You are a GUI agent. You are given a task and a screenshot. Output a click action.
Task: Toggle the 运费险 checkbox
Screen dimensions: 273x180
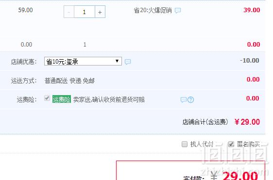point(47,98)
